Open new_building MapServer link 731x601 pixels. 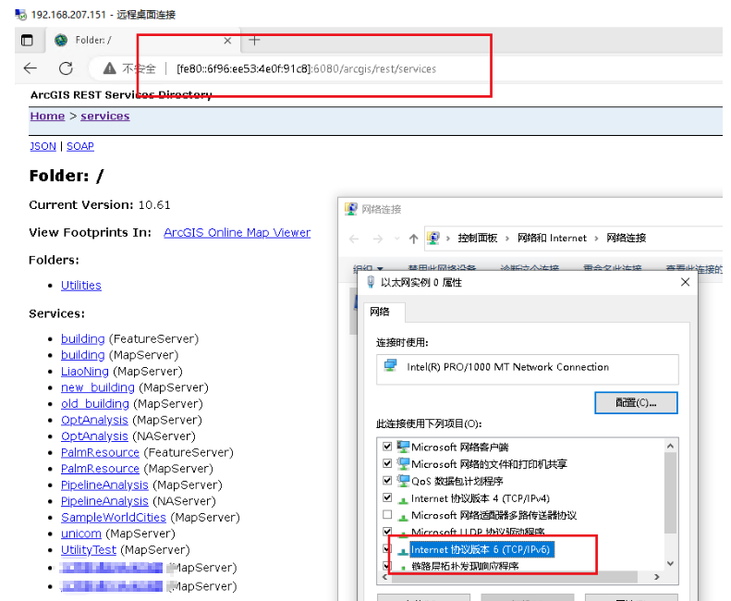click(x=98, y=387)
